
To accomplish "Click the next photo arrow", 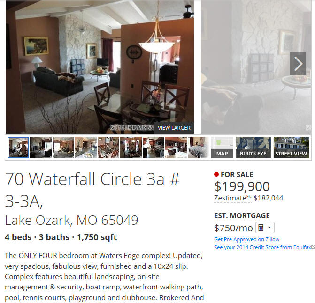I will click(x=298, y=64).
